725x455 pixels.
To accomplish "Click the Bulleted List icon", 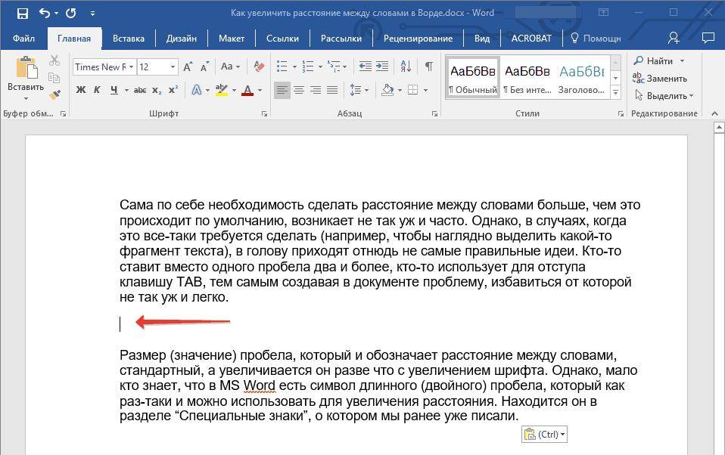I will [x=282, y=67].
